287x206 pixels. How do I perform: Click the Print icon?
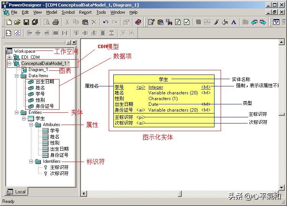(x=56, y=22)
